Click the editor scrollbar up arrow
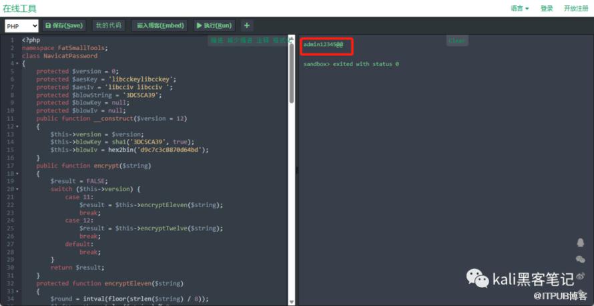Image resolution: width=594 pixels, height=306 pixels. click(x=291, y=38)
